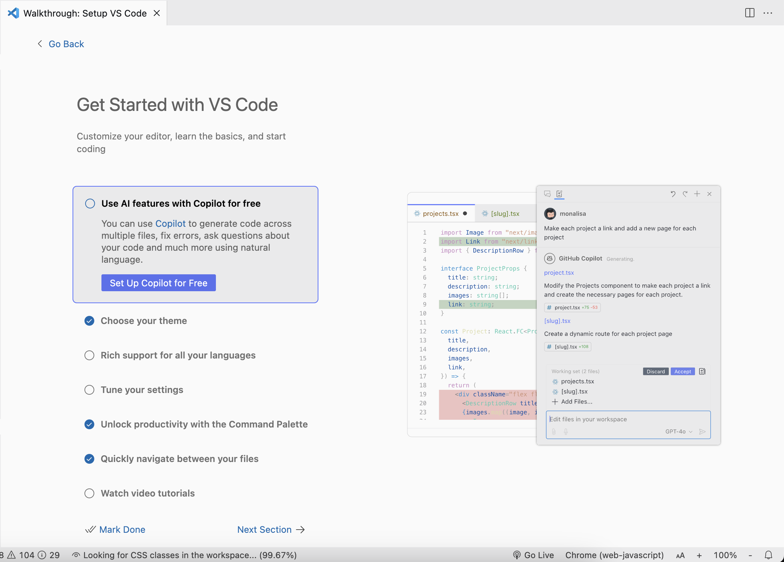Viewport: 784px width, 562px height.
Task: Open the More Actions ellipsis menu
Action: coord(768,13)
